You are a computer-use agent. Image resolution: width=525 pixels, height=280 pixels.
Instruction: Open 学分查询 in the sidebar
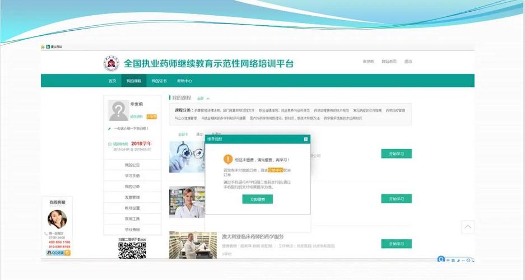[x=132, y=230]
